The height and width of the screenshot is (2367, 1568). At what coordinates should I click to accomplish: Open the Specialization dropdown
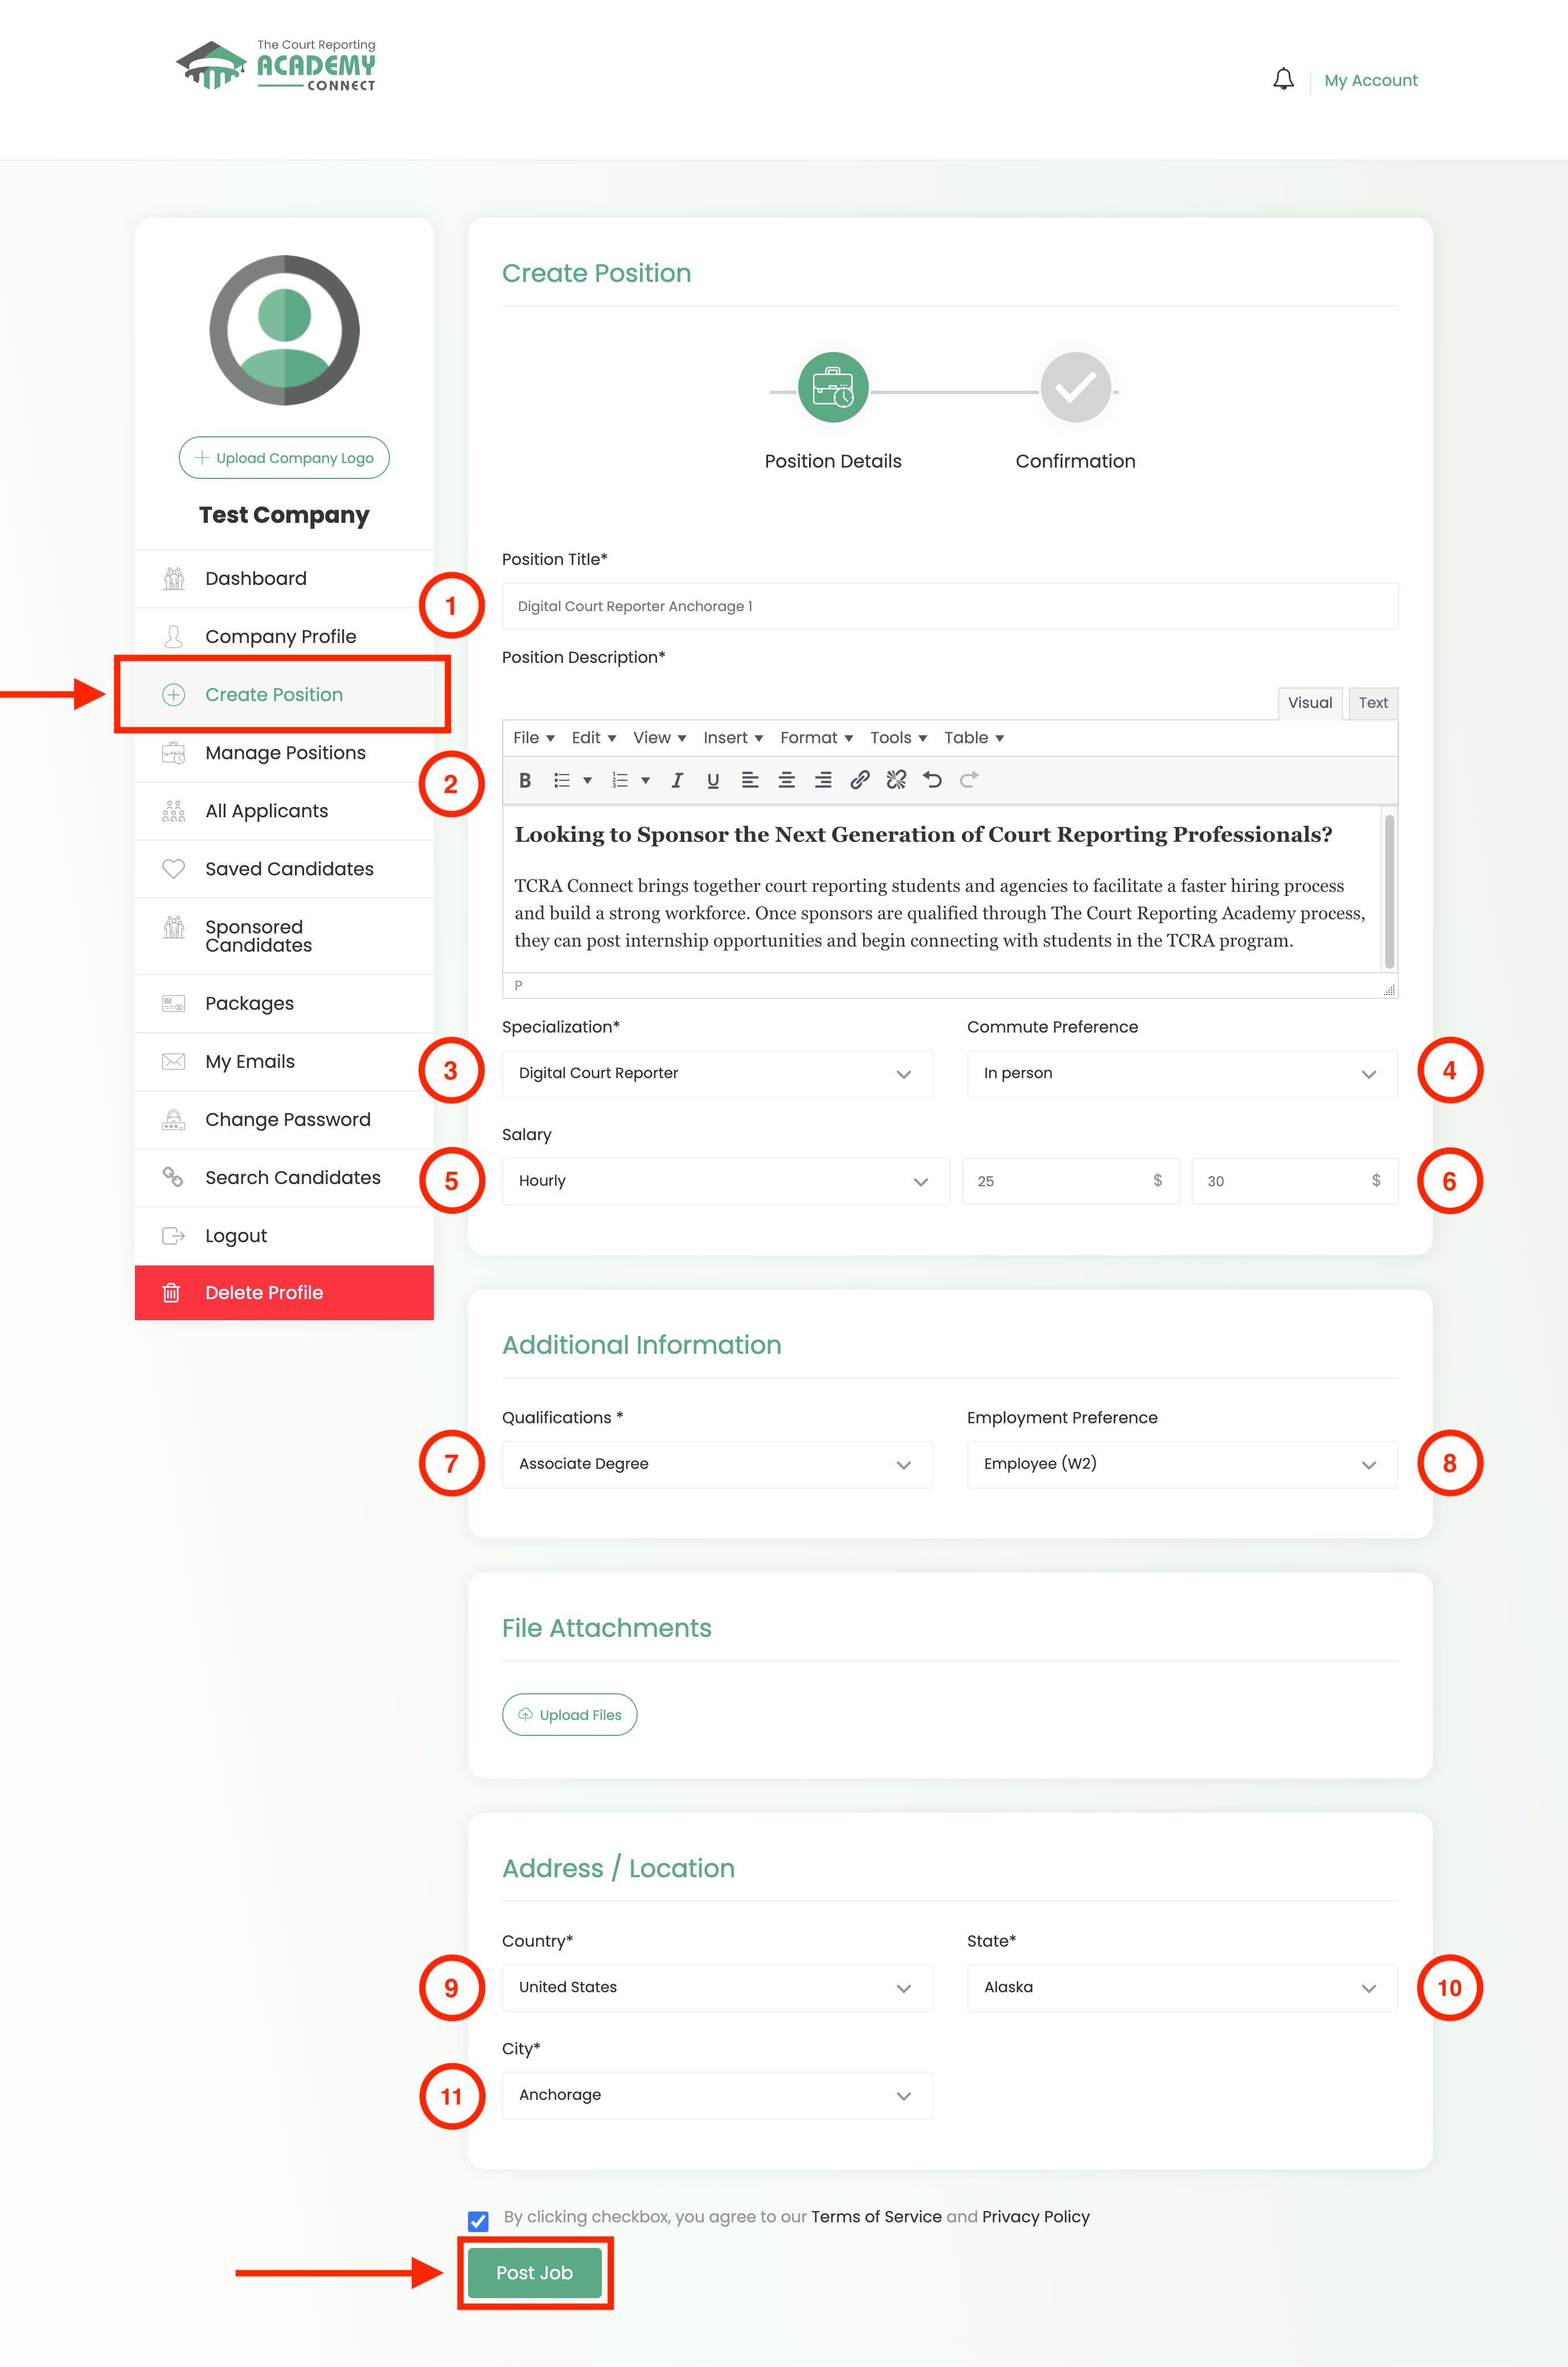click(x=717, y=1074)
